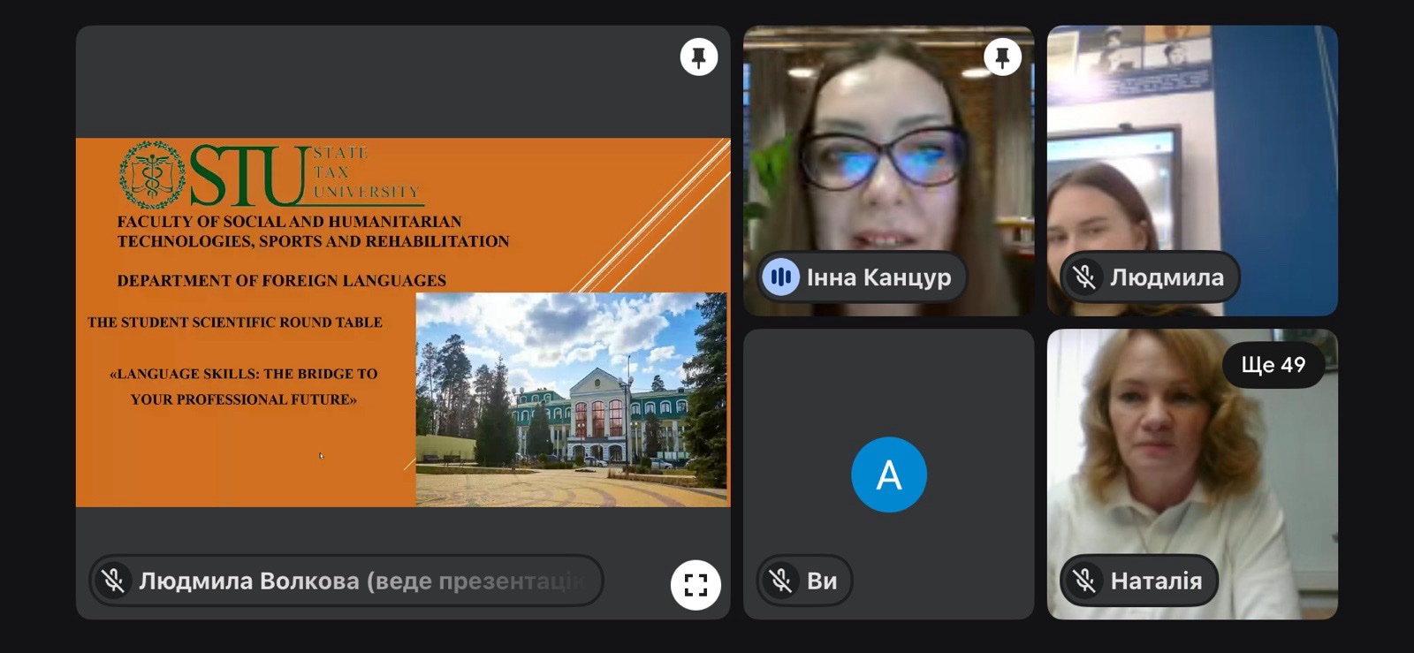Click the pin icon on Інна Канцур's video

pos(1002,57)
